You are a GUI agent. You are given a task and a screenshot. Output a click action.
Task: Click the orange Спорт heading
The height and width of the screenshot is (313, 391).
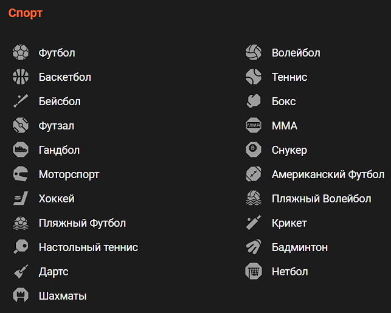coord(26,13)
